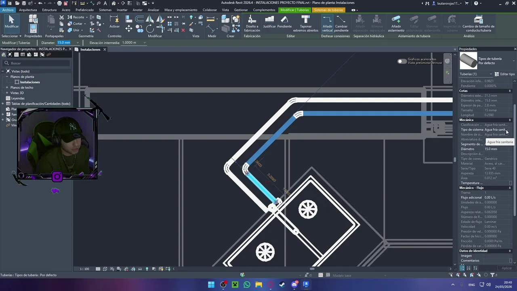Open Discord from the taskbar
This screenshot has width=517, height=291.
point(294,285)
